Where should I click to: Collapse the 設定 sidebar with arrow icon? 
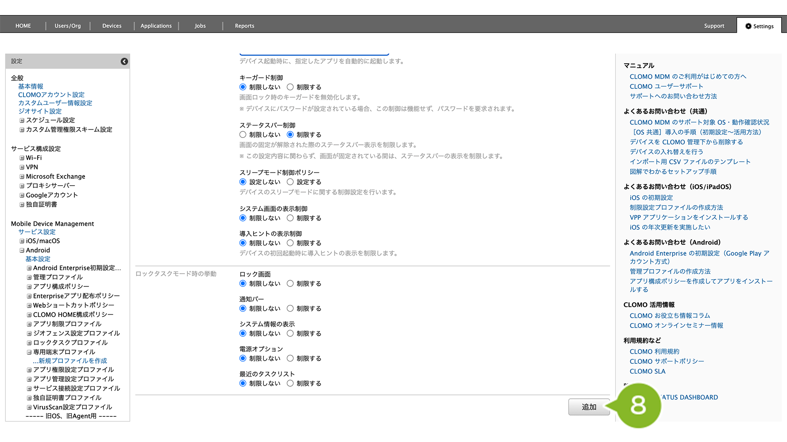124,61
